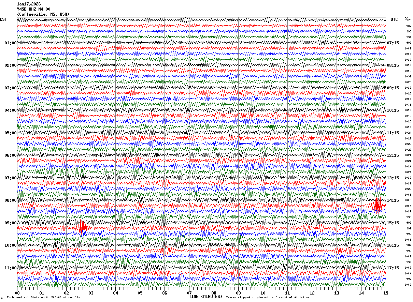Screen dimensions: 413x302
Task: Click the DC offset value 1025
Action: pyautogui.click(x=408, y=82)
